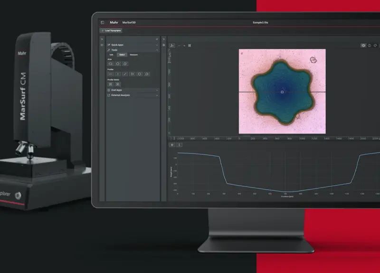Switch to the Select tab in Tools
The height and width of the screenshot is (273, 380).
pyautogui.click(x=122, y=55)
